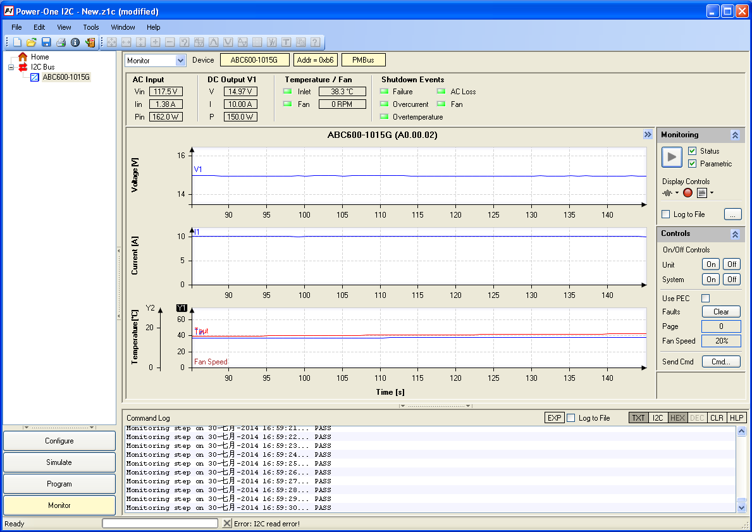
Task: Click the copy-to-clipboard toolbar icon
Action: point(300,42)
